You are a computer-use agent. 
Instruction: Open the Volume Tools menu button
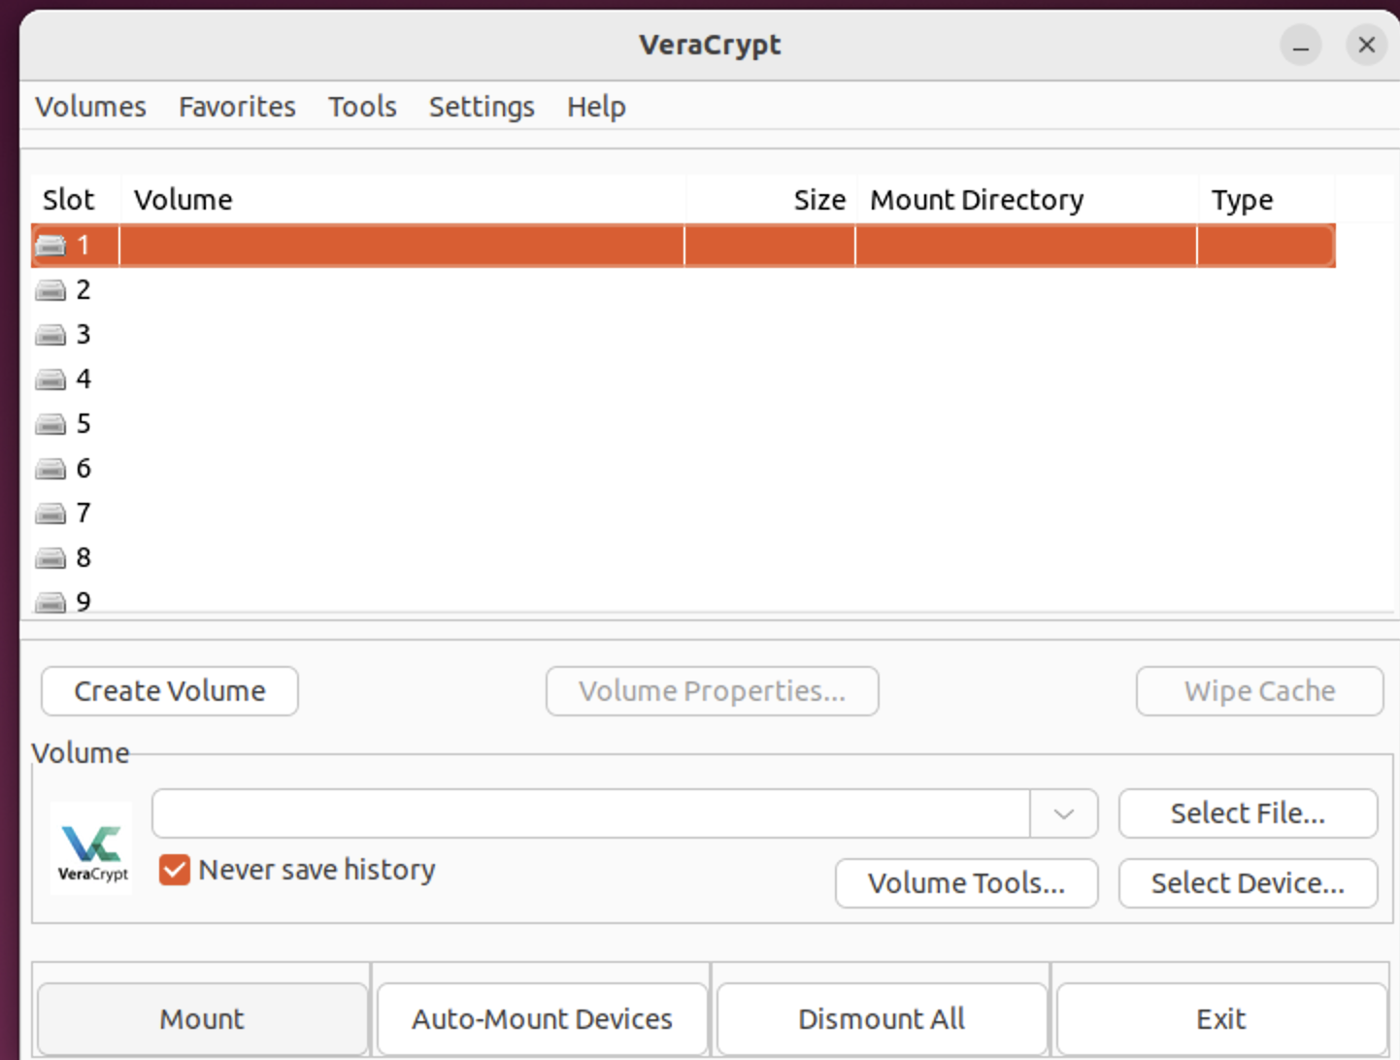(x=966, y=883)
